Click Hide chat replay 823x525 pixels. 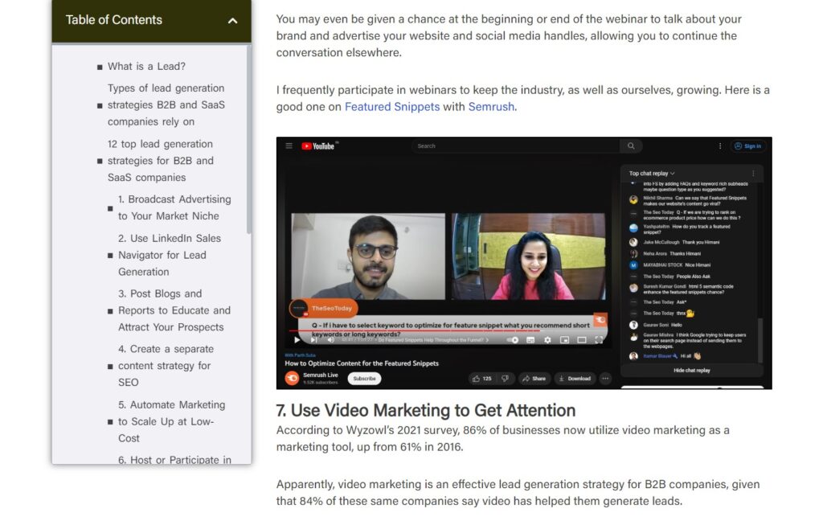(691, 371)
